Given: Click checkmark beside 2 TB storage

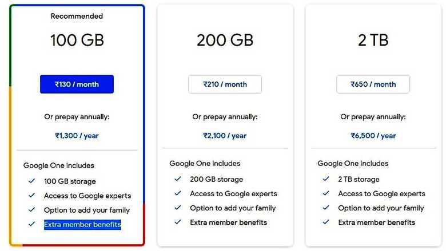Looking at the screenshot, I should 326,179.
